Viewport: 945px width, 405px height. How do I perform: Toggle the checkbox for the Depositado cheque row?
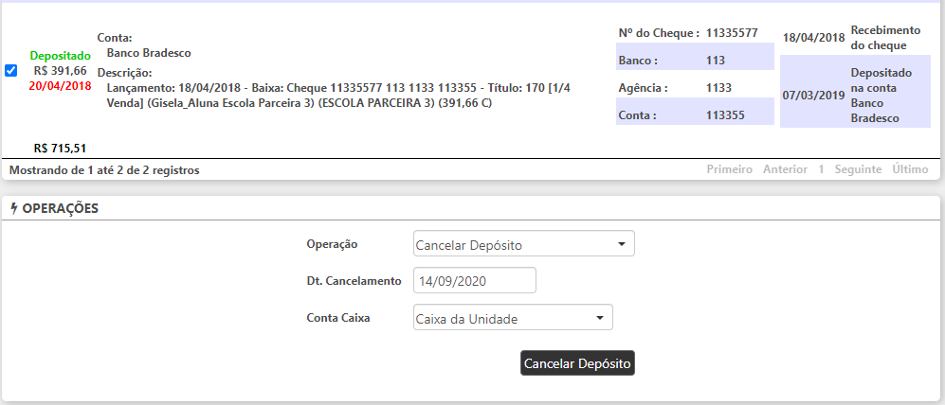[x=10, y=70]
